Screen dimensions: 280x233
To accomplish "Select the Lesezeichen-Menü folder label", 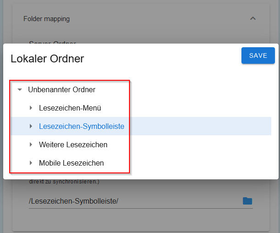I will (70, 108).
